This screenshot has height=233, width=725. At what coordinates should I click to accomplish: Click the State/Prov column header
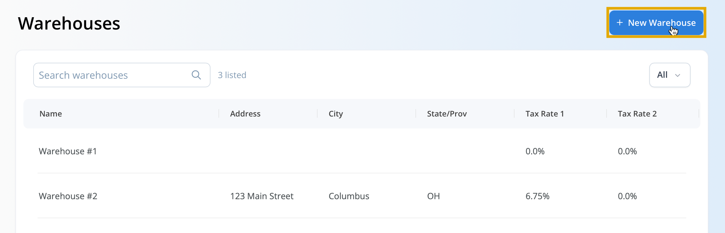pos(447,114)
